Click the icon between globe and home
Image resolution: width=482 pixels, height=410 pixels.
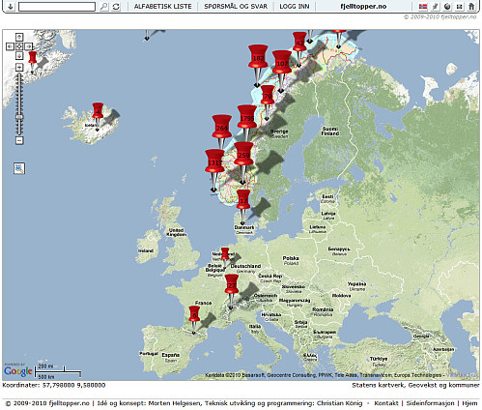[460, 6]
